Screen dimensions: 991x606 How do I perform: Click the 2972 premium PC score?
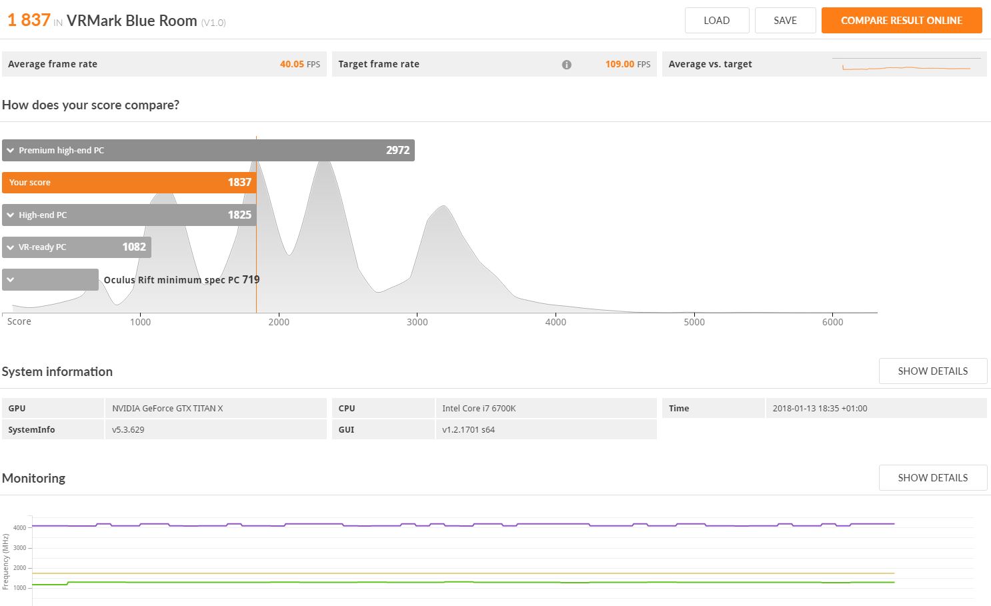coord(397,151)
